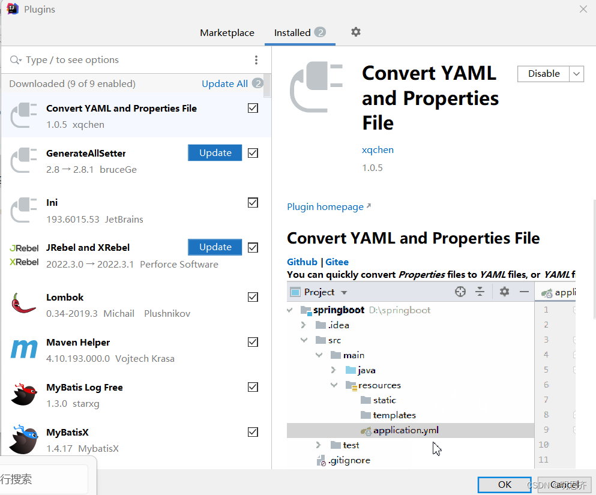This screenshot has height=495, width=596.
Task: Expand the java folder
Action: (x=333, y=370)
